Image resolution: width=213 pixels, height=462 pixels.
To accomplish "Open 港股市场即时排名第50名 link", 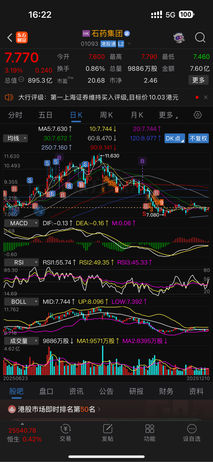I will click(59, 409).
